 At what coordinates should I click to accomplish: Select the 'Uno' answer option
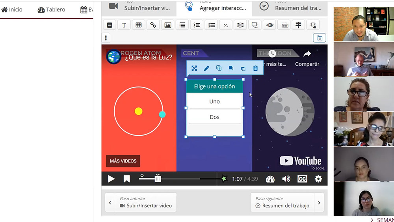click(x=214, y=101)
